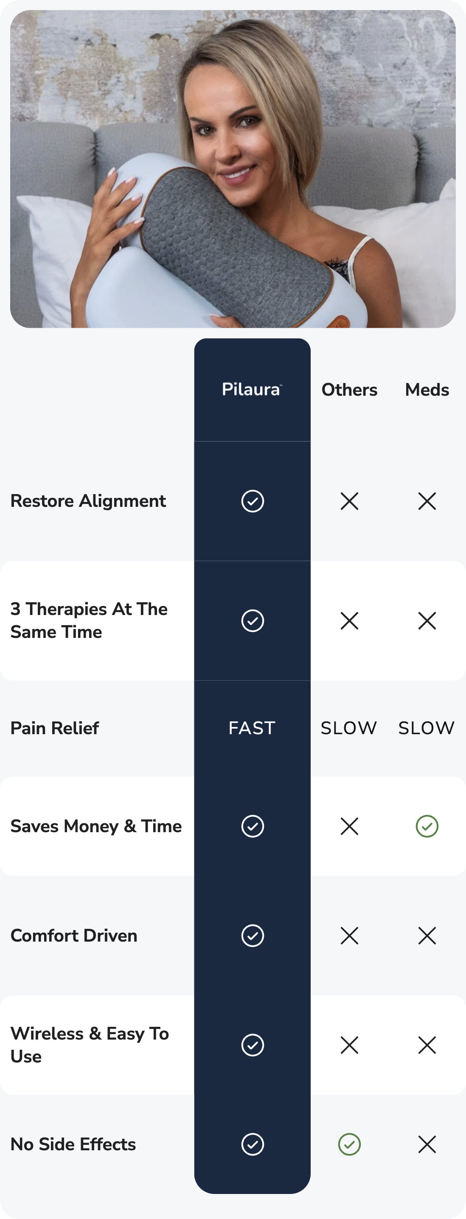
Task: Click the Pilaura checkmark for Restore Alignment
Action: point(253,501)
